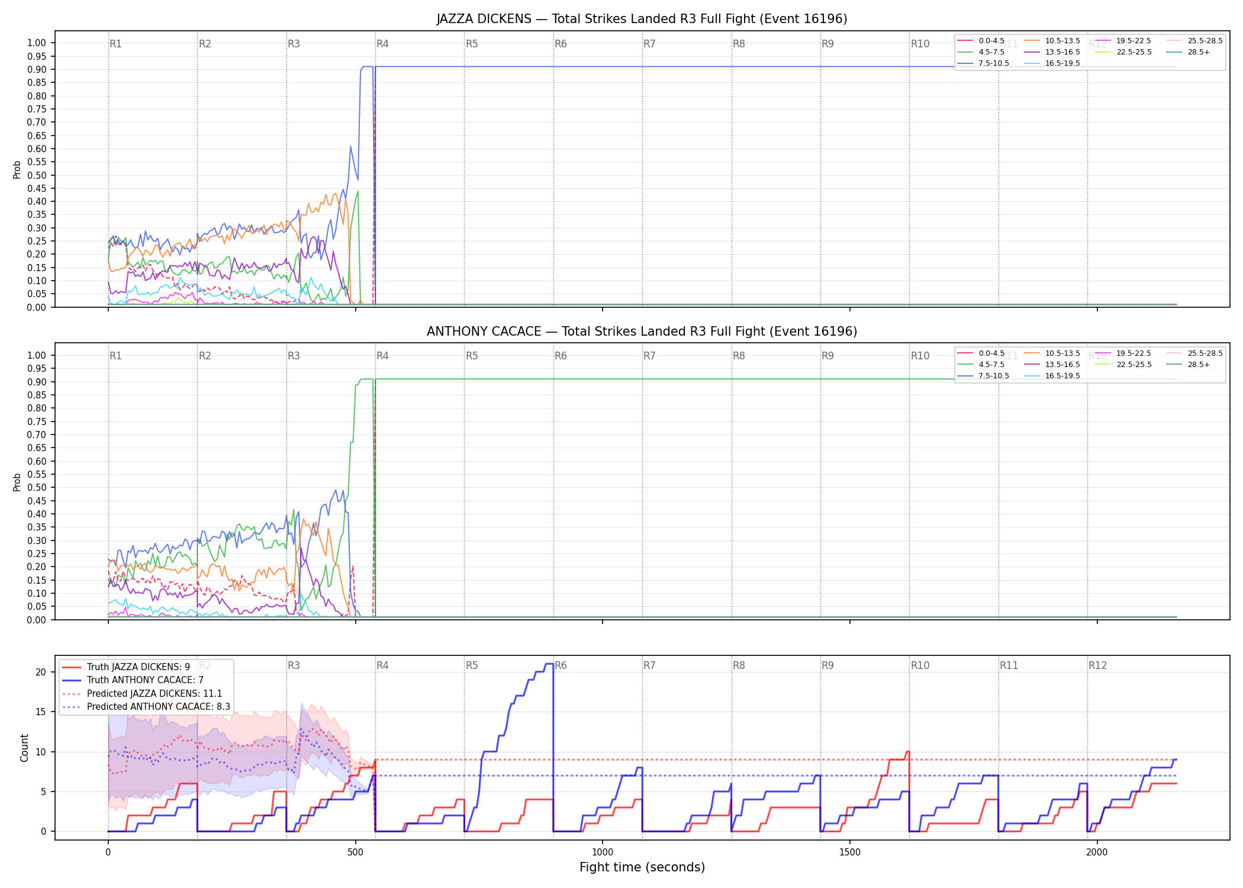Viewport: 1243px width, 888px height.
Task: Click the R6 round marker in bottom chart
Action: click(x=561, y=665)
